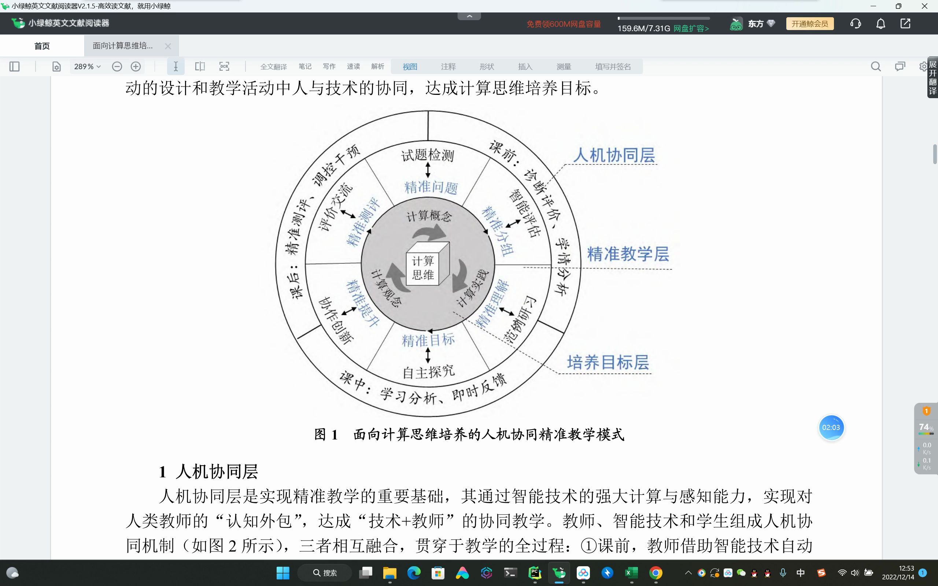Viewport: 938px width, 586px height.
Task: Open the search magnifier icon
Action: [876, 67]
